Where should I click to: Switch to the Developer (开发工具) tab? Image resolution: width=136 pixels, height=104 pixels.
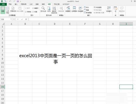57,4
